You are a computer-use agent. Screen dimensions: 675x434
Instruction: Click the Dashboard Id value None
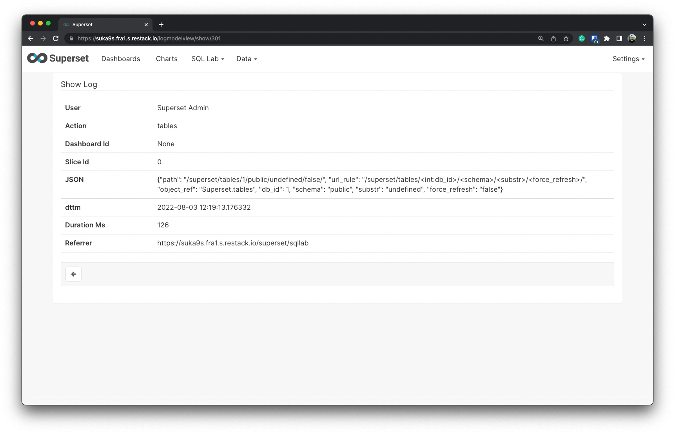point(166,144)
